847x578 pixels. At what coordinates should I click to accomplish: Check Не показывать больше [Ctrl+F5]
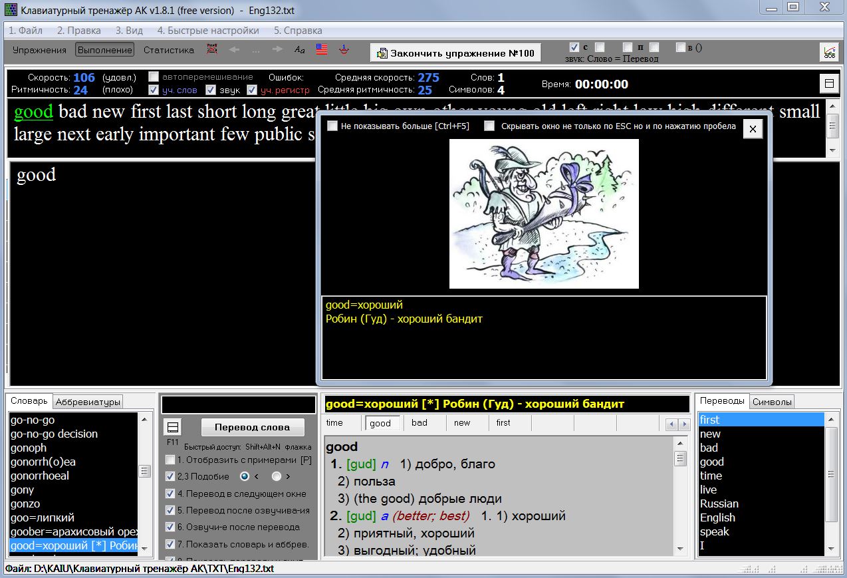(x=332, y=126)
